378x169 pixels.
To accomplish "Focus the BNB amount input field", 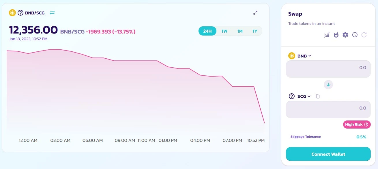I will point(328,69).
